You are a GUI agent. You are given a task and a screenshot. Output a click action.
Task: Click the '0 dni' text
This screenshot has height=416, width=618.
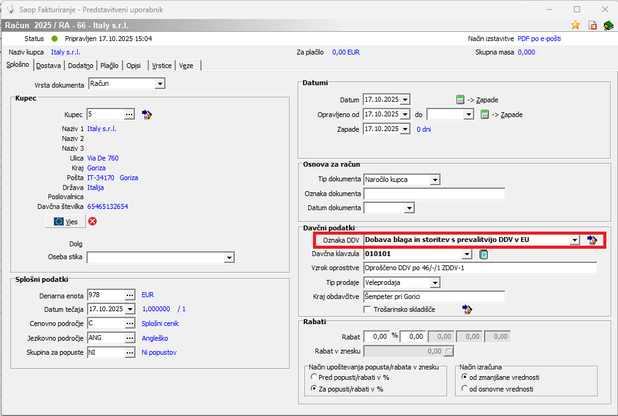pyautogui.click(x=424, y=129)
